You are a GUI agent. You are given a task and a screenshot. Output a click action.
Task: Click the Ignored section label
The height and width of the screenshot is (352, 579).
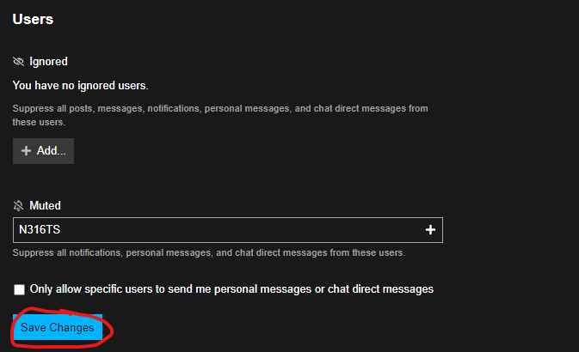(48, 62)
